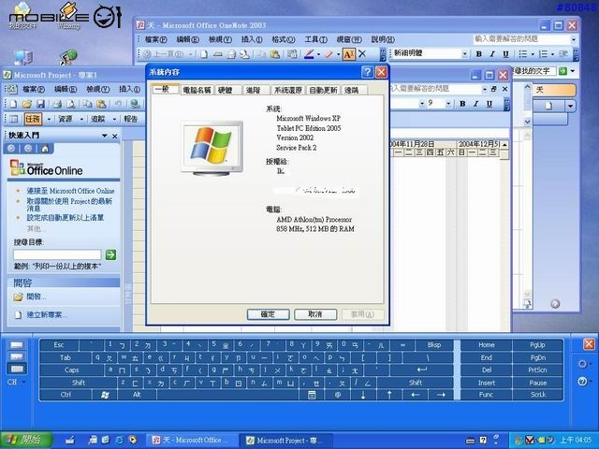Click the 開始 Start button

point(26,440)
